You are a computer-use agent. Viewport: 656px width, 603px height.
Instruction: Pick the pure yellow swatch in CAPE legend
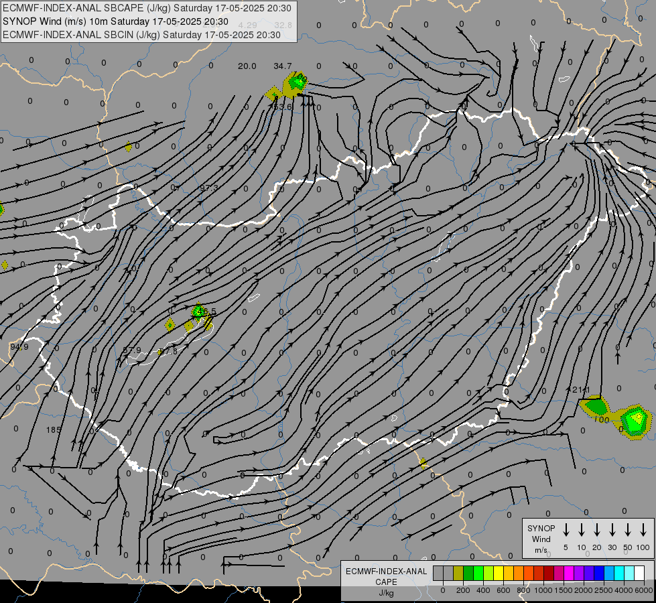(x=499, y=573)
